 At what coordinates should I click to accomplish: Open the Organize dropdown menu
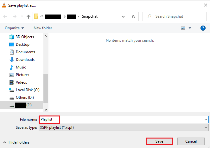[x=14, y=28]
